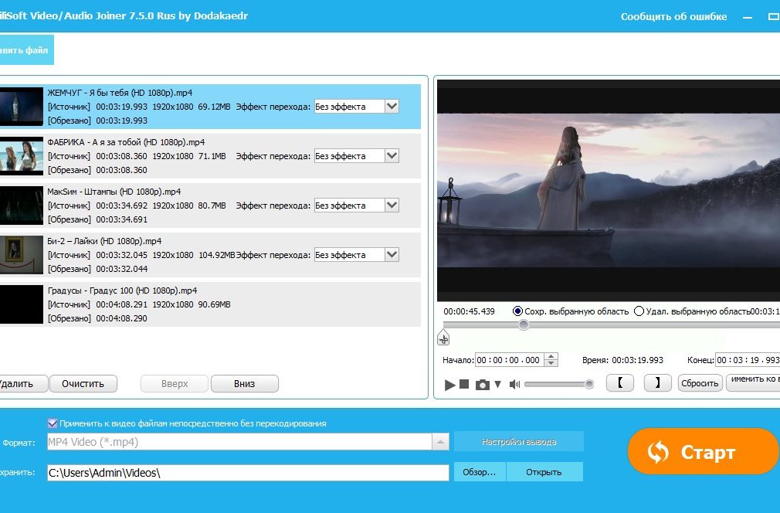780x513 pixels.
Task: Click the save path input field
Action: (248, 473)
